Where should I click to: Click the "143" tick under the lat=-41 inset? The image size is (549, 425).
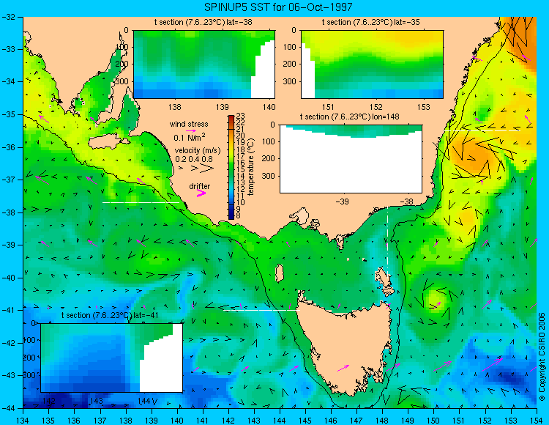[x=97, y=401]
